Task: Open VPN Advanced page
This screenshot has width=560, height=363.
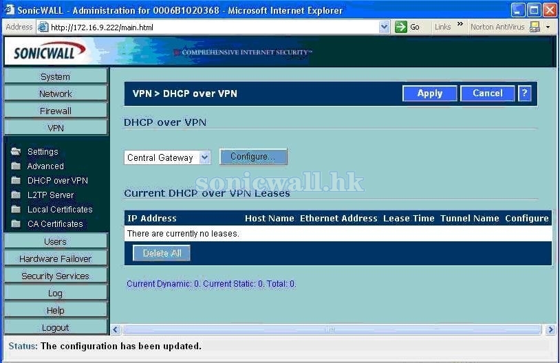Action: click(45, 166)
